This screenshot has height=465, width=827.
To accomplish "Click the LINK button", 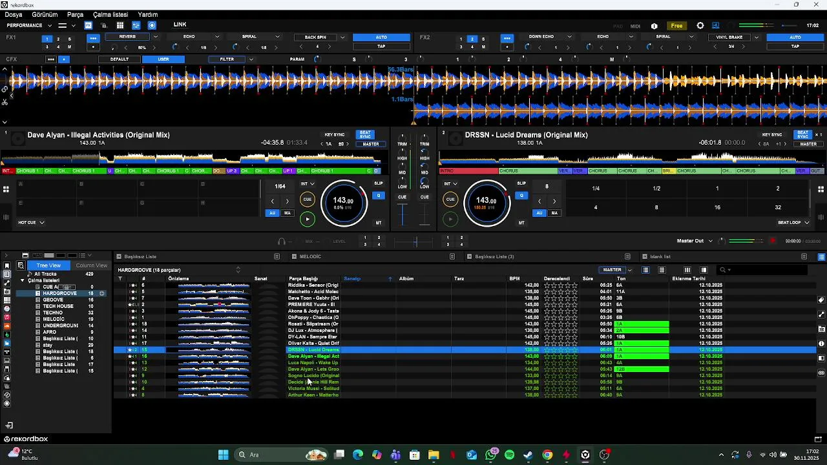I will [x=180, y=25].
